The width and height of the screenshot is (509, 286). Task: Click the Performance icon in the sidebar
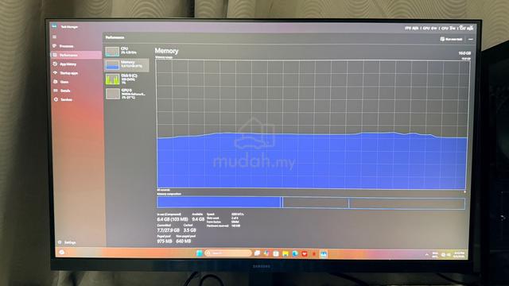(x=55, y=55)
